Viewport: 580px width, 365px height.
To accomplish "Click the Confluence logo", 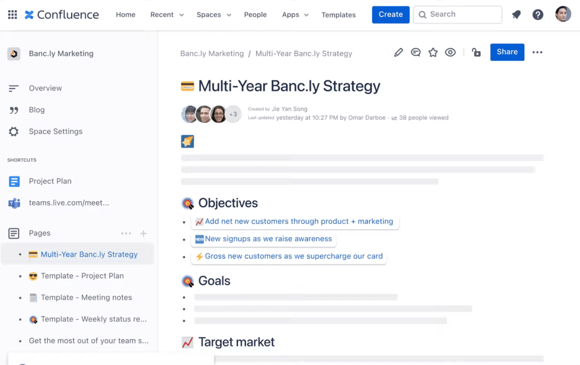I will point(62,15).
